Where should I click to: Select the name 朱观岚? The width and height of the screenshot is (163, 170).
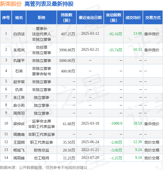(19, 50)
